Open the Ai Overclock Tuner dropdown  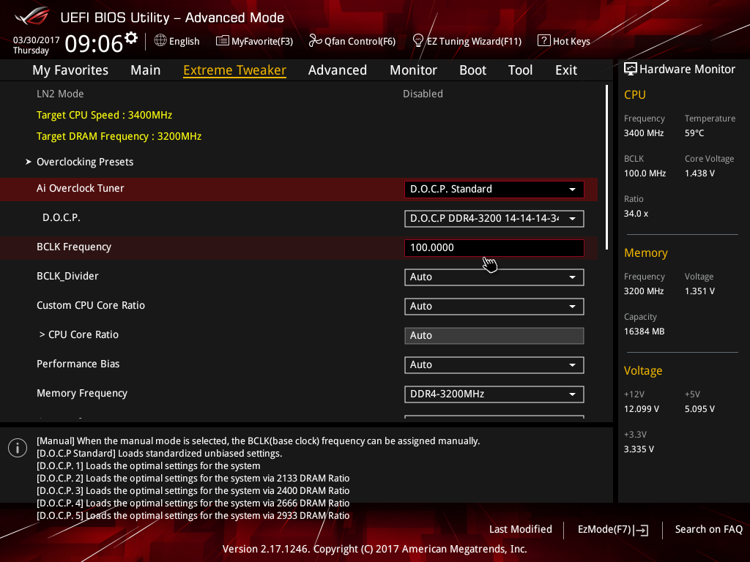494,189
